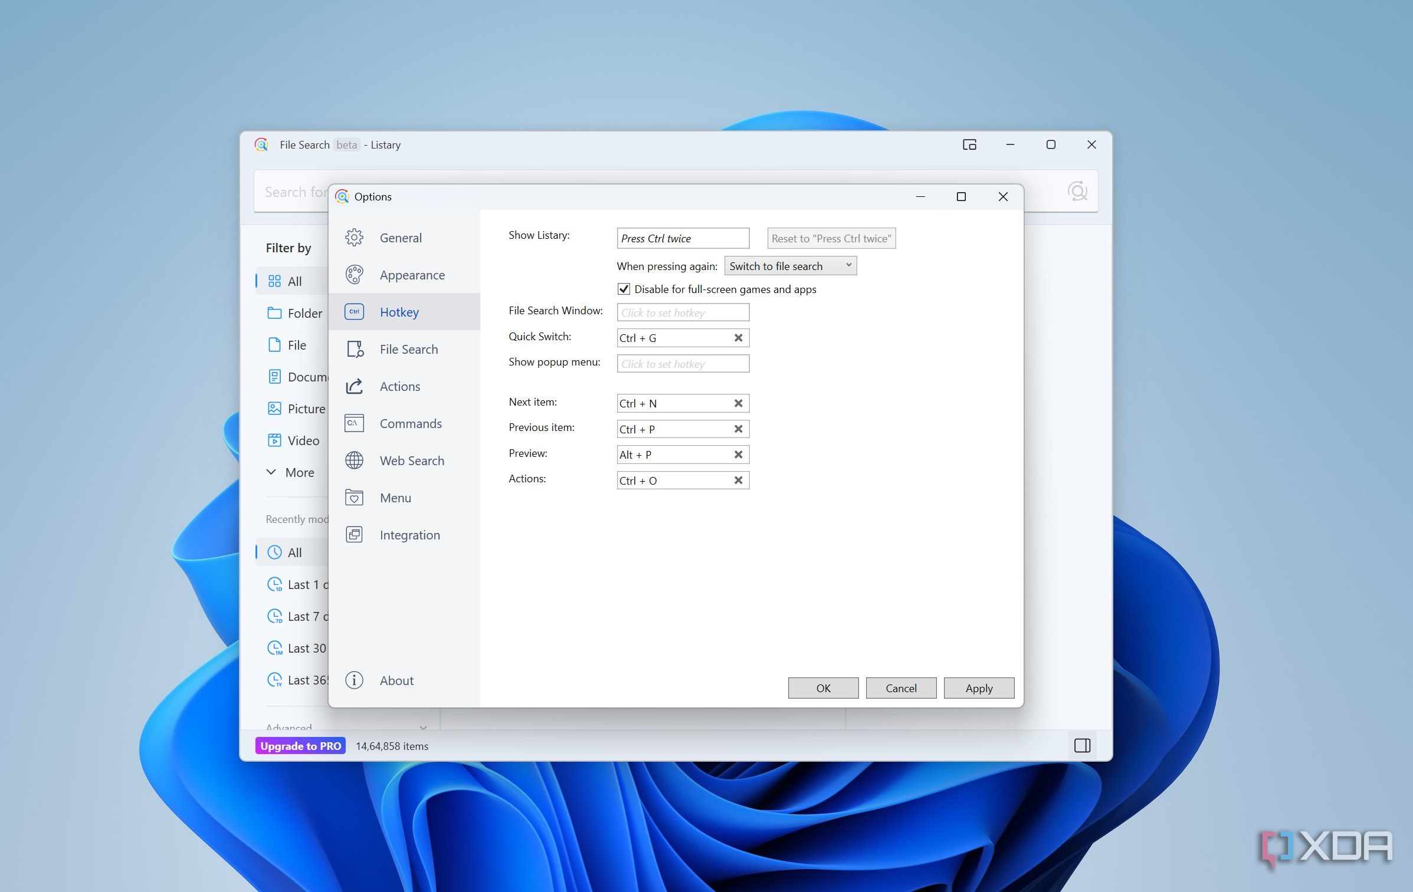Image resolution: width=1413 pixels, height=892 pixels.
Task: Click the OK button
Action: [x=823, y=688]
